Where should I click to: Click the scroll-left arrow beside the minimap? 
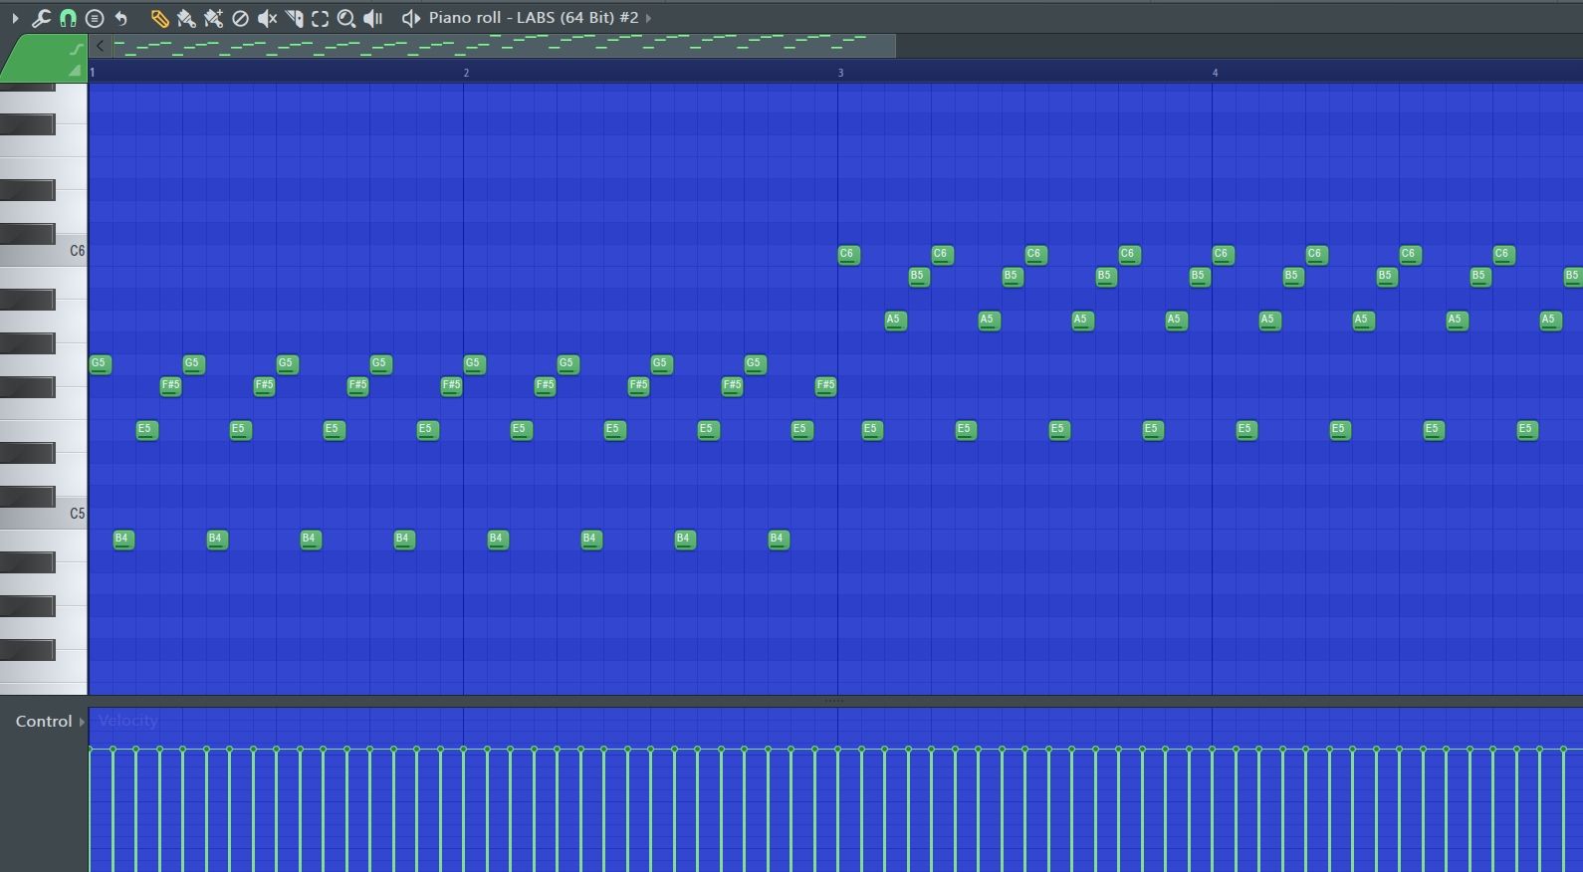click(100, 46)
